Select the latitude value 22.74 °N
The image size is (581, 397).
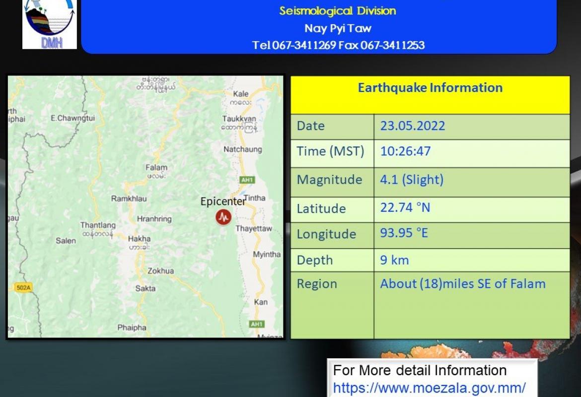click(x=405, y=207)
